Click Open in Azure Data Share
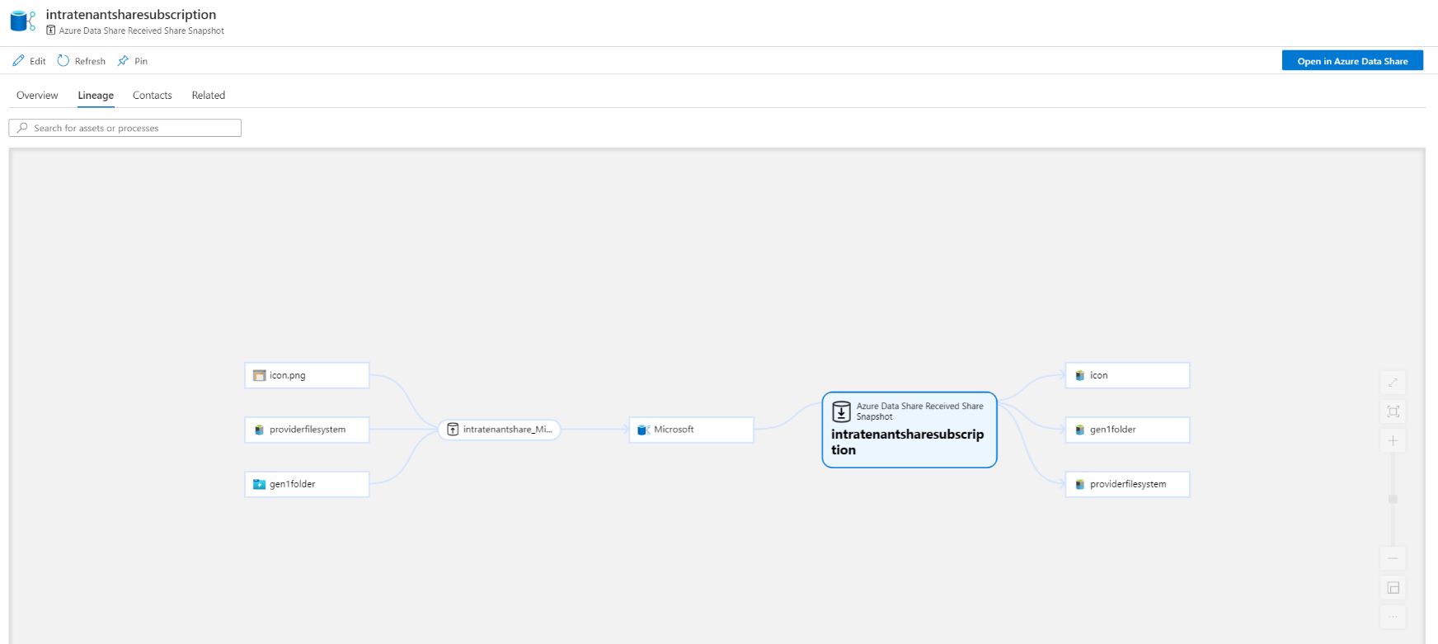Viewport: 1438px width, 644px height. (1352, 61)
